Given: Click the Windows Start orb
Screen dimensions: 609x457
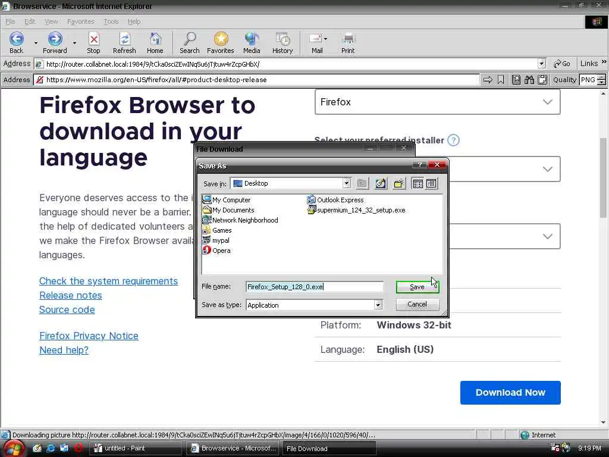Looking at the screenshot, I should 13,449.
